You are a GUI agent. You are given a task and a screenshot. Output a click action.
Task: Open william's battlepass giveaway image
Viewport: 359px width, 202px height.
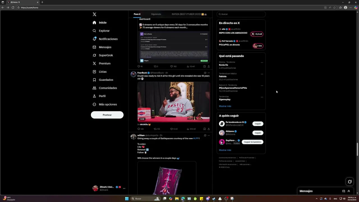point(167,178)
